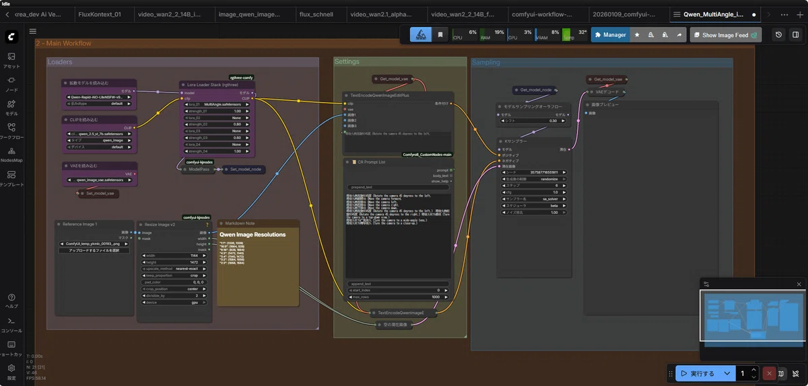Viewport: 808px width, 386px height.
Task: Close the minimap with its X
Action: pyautogui.click(x=799, y=284)
